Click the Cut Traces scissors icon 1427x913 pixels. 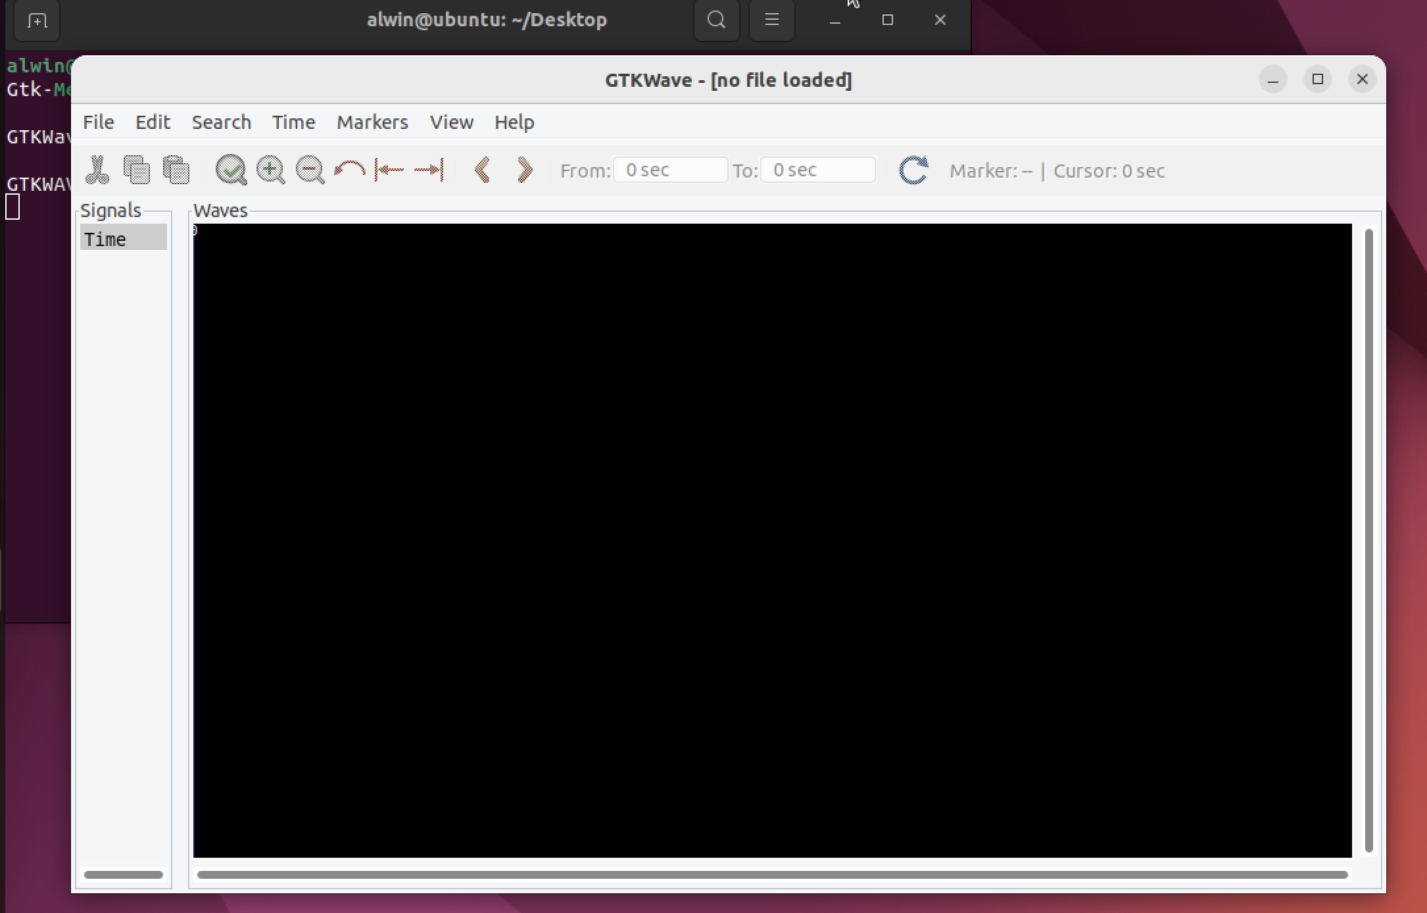coord(97,170)
